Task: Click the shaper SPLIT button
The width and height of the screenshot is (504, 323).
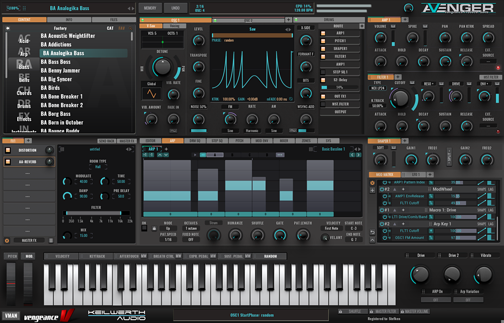Action: pos(449,157)
